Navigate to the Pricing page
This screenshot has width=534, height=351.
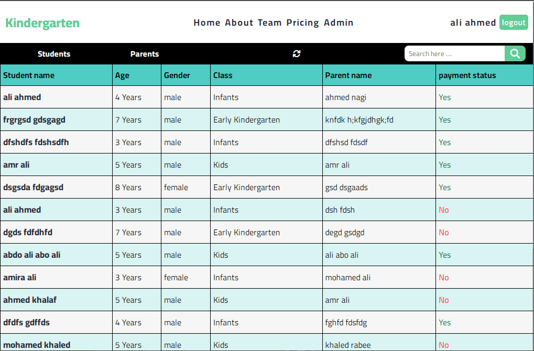pos(302,23)
